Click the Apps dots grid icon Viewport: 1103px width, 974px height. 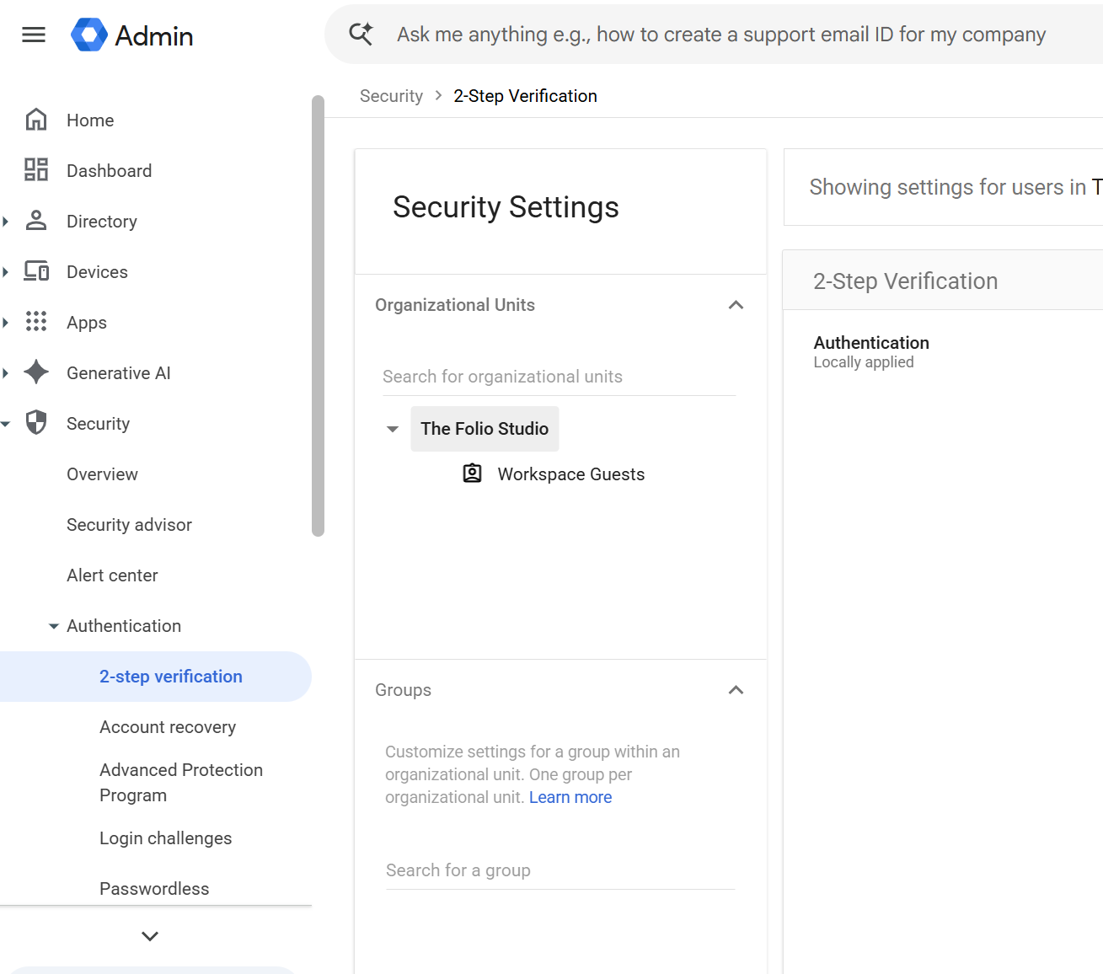tap(36, 322)
